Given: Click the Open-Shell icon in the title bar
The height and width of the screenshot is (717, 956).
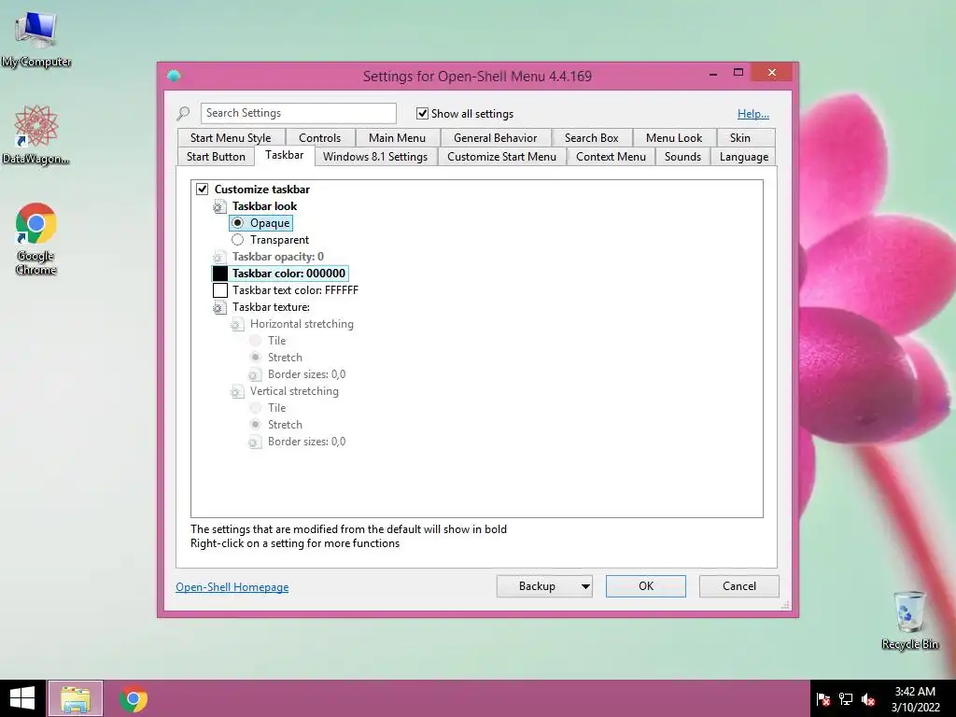Looking at the screenshot, I should point(174,77).
